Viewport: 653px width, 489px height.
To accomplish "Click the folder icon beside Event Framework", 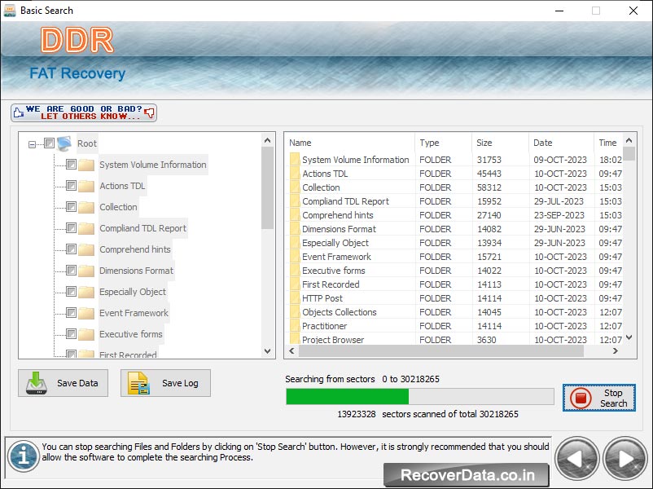I will click(x=85, y=313).
